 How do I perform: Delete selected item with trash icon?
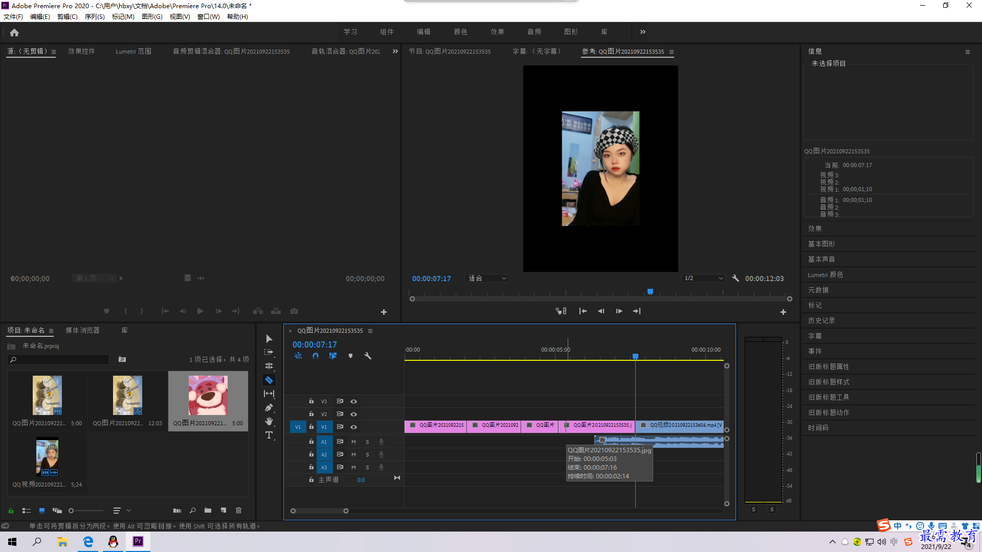pos(238,511)
